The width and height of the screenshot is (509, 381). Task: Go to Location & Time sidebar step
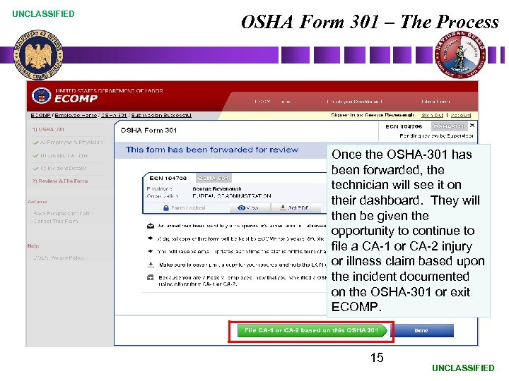pos(64,155)
